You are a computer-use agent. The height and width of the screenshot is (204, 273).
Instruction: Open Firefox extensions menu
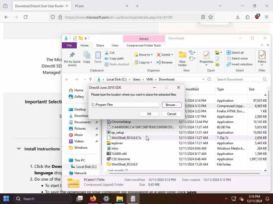coord(247,17)
